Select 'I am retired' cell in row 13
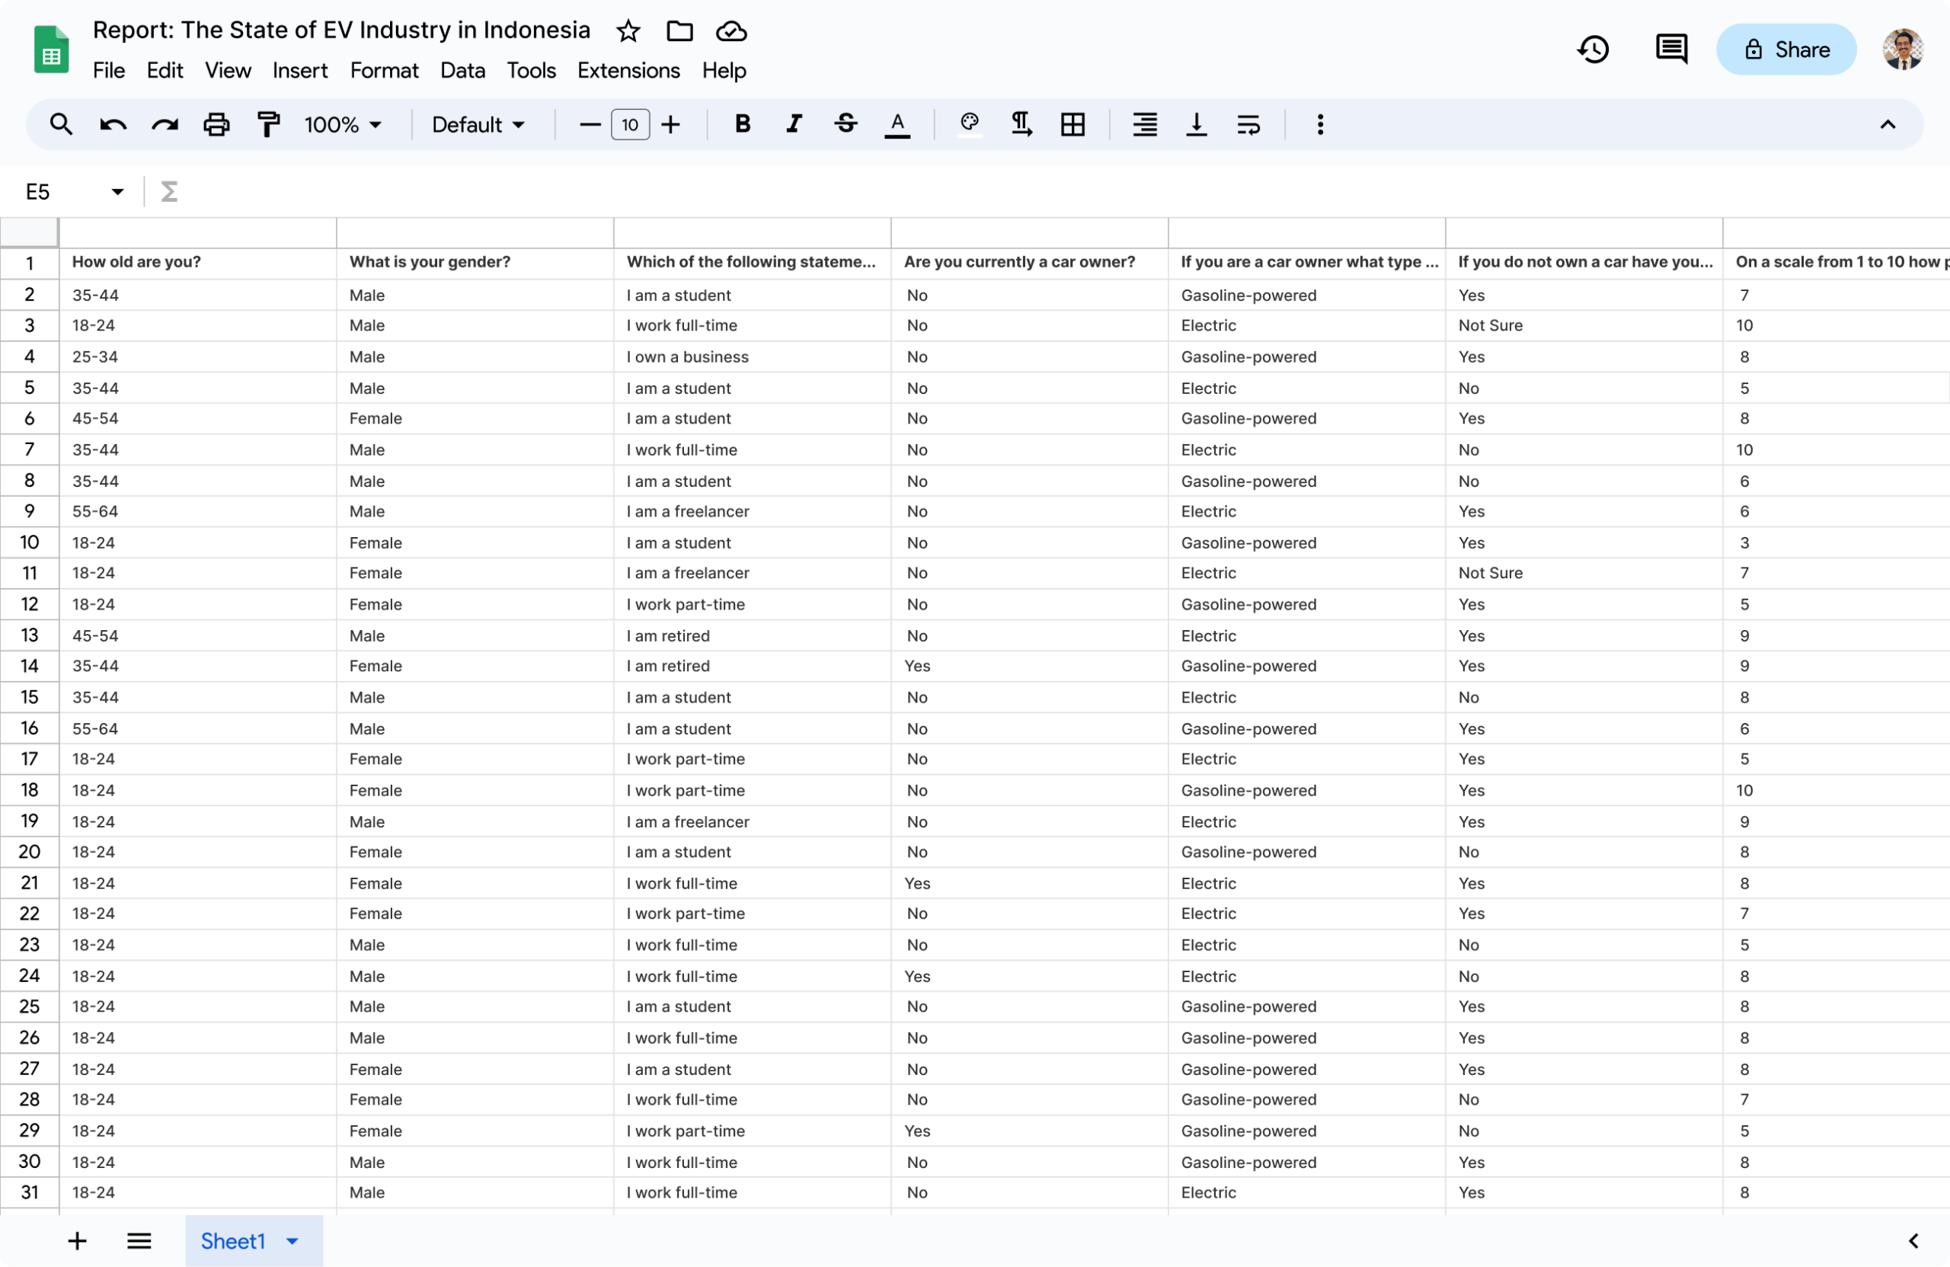This screenshot has width=1950, height=1267. point(752,636)
